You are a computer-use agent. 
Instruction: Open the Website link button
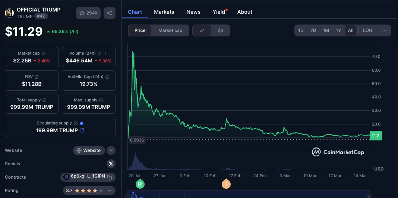(x=89, y=150)
